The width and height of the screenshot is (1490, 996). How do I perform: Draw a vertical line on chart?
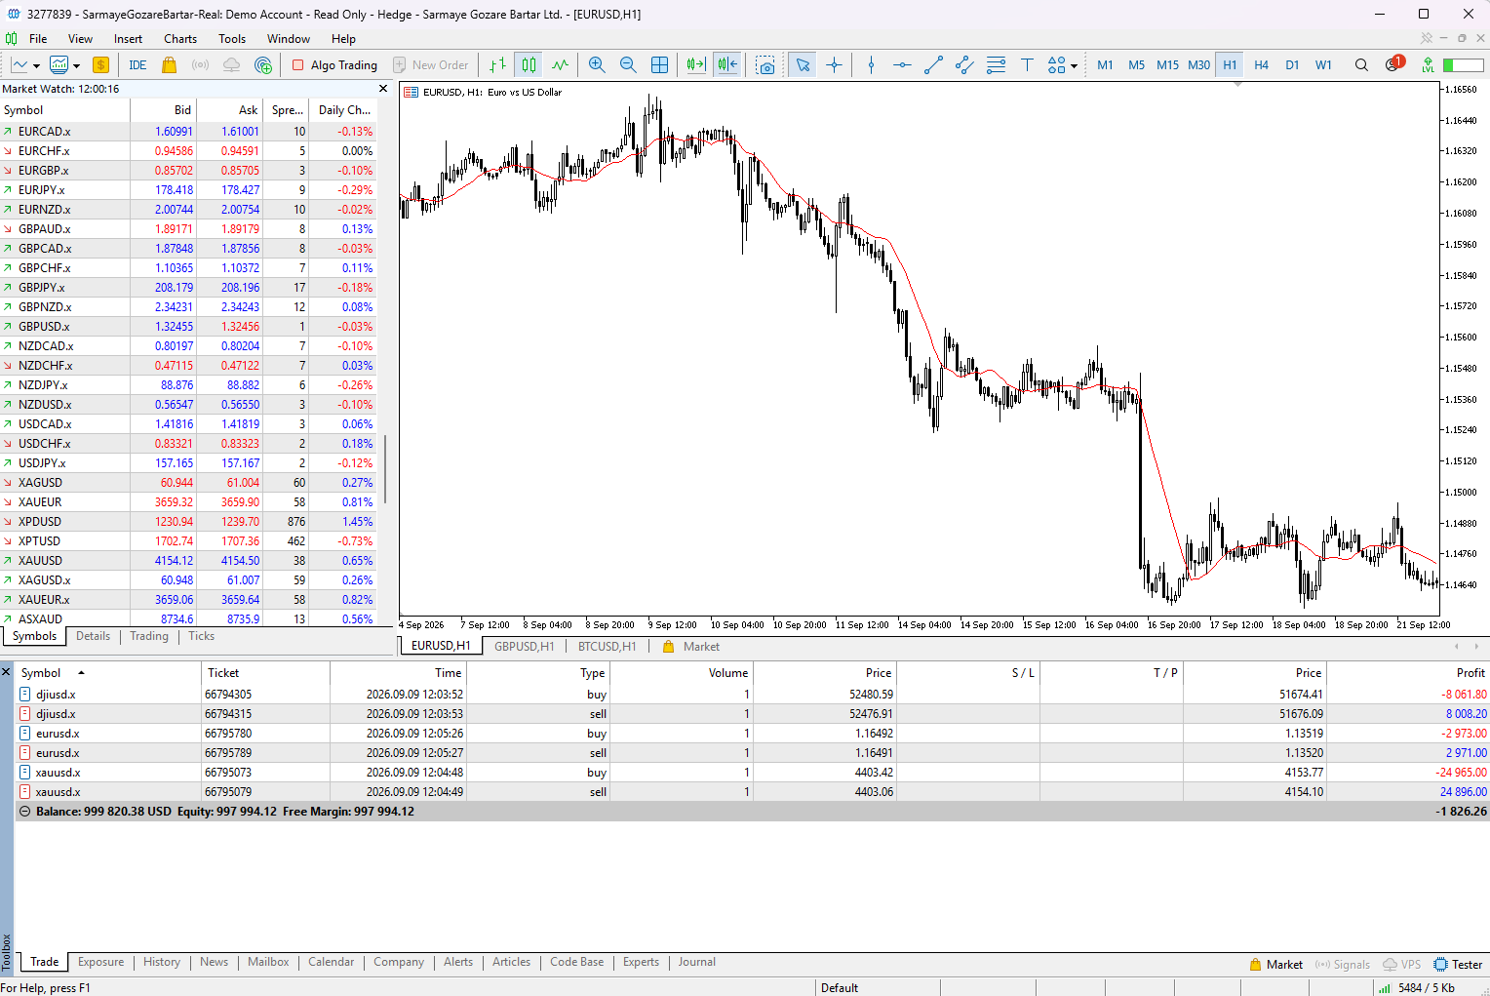click(871, 65)
